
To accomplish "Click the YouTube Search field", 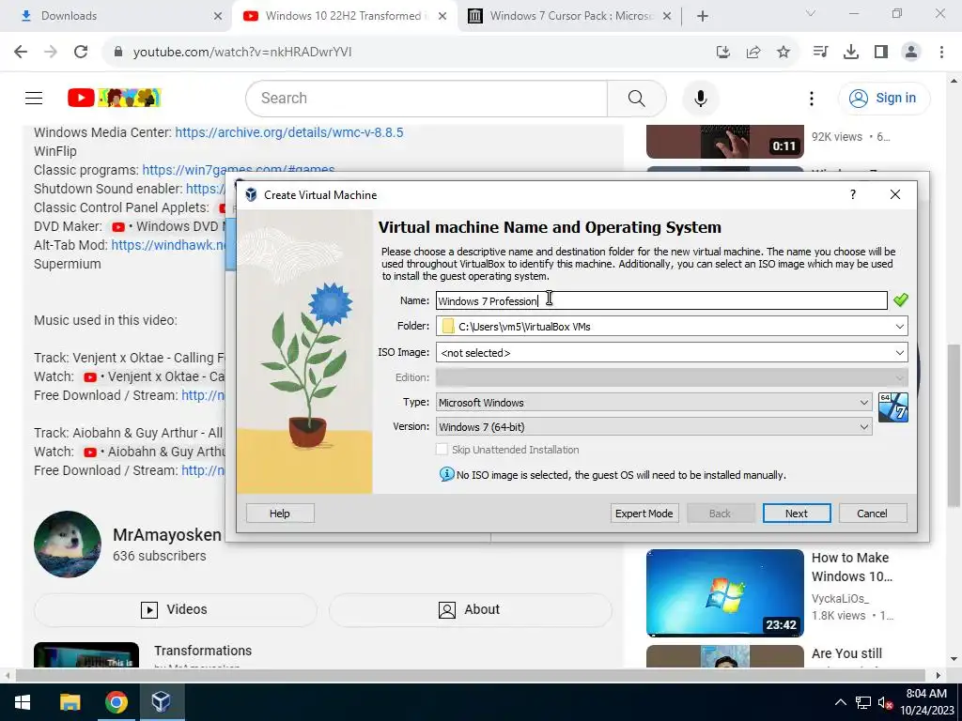I will click(427, 98).
